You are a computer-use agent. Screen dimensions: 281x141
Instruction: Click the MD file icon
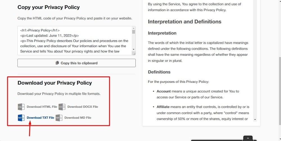point(59,118)
